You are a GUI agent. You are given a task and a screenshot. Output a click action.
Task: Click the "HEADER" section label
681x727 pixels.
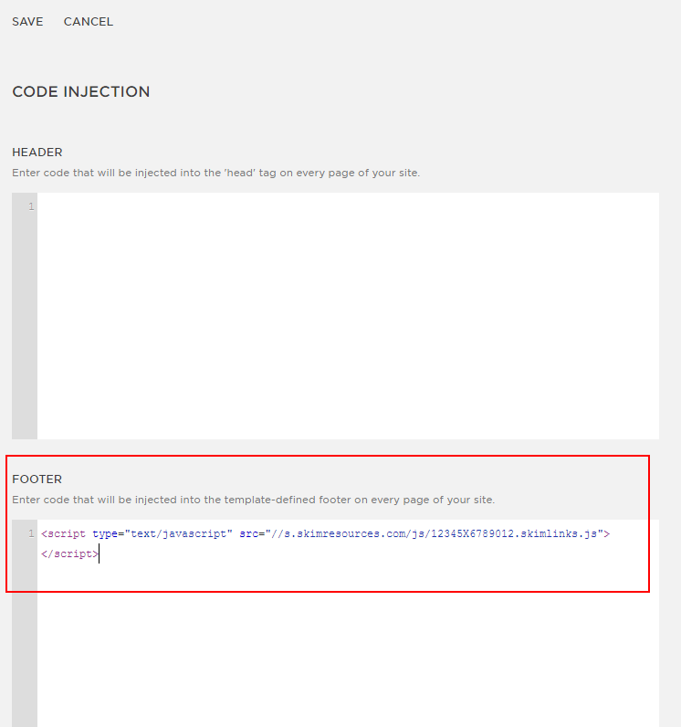coord(37,153)
